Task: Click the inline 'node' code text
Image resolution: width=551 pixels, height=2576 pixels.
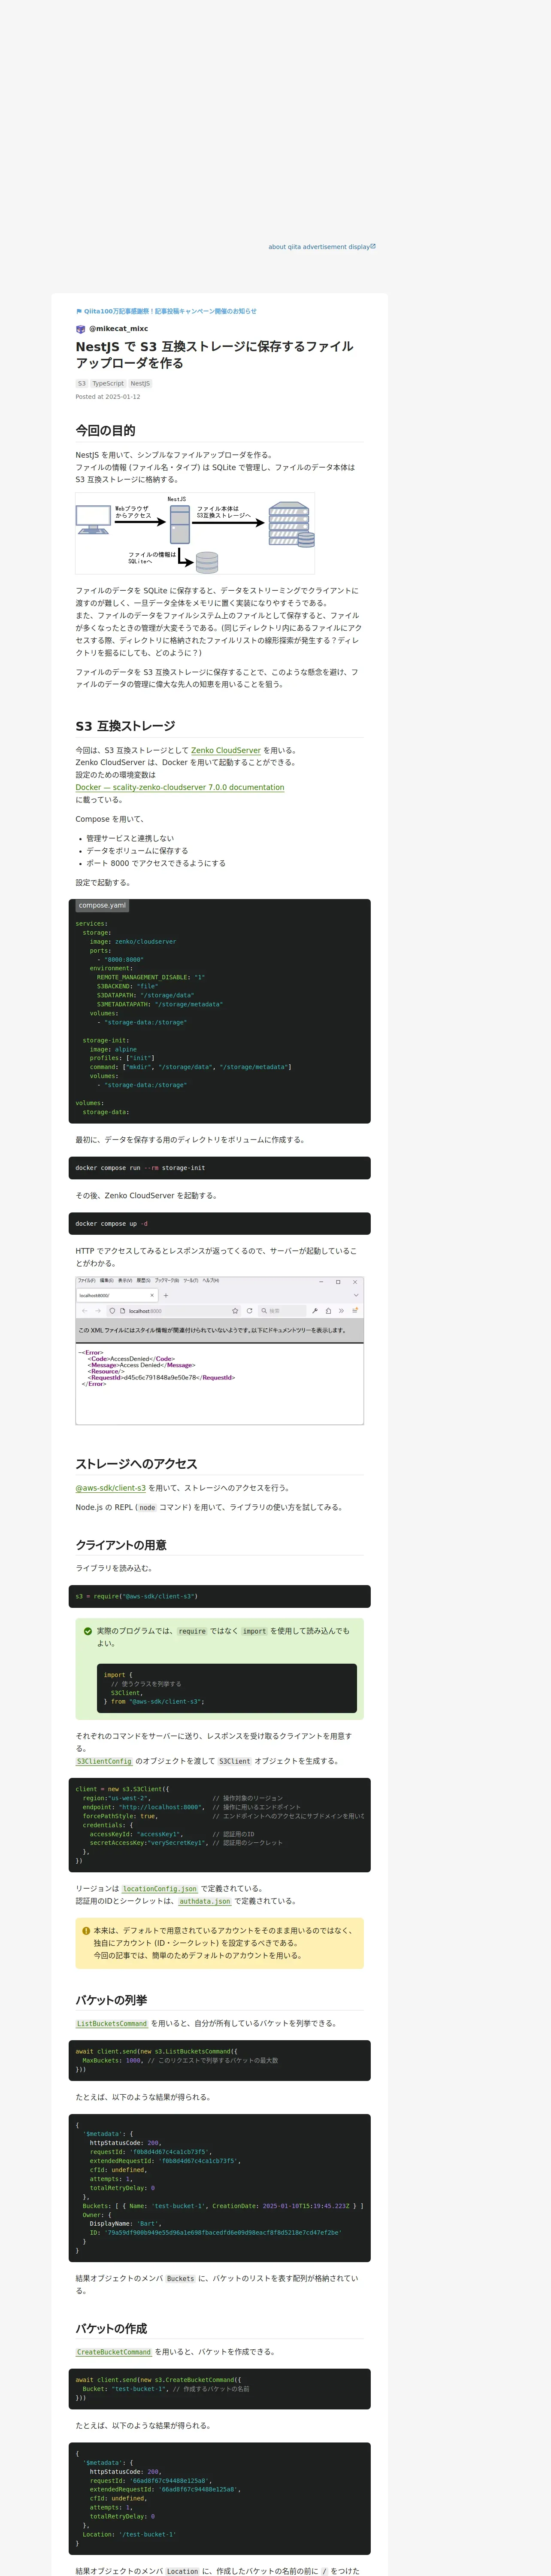Action: [x=147, y=1508]
